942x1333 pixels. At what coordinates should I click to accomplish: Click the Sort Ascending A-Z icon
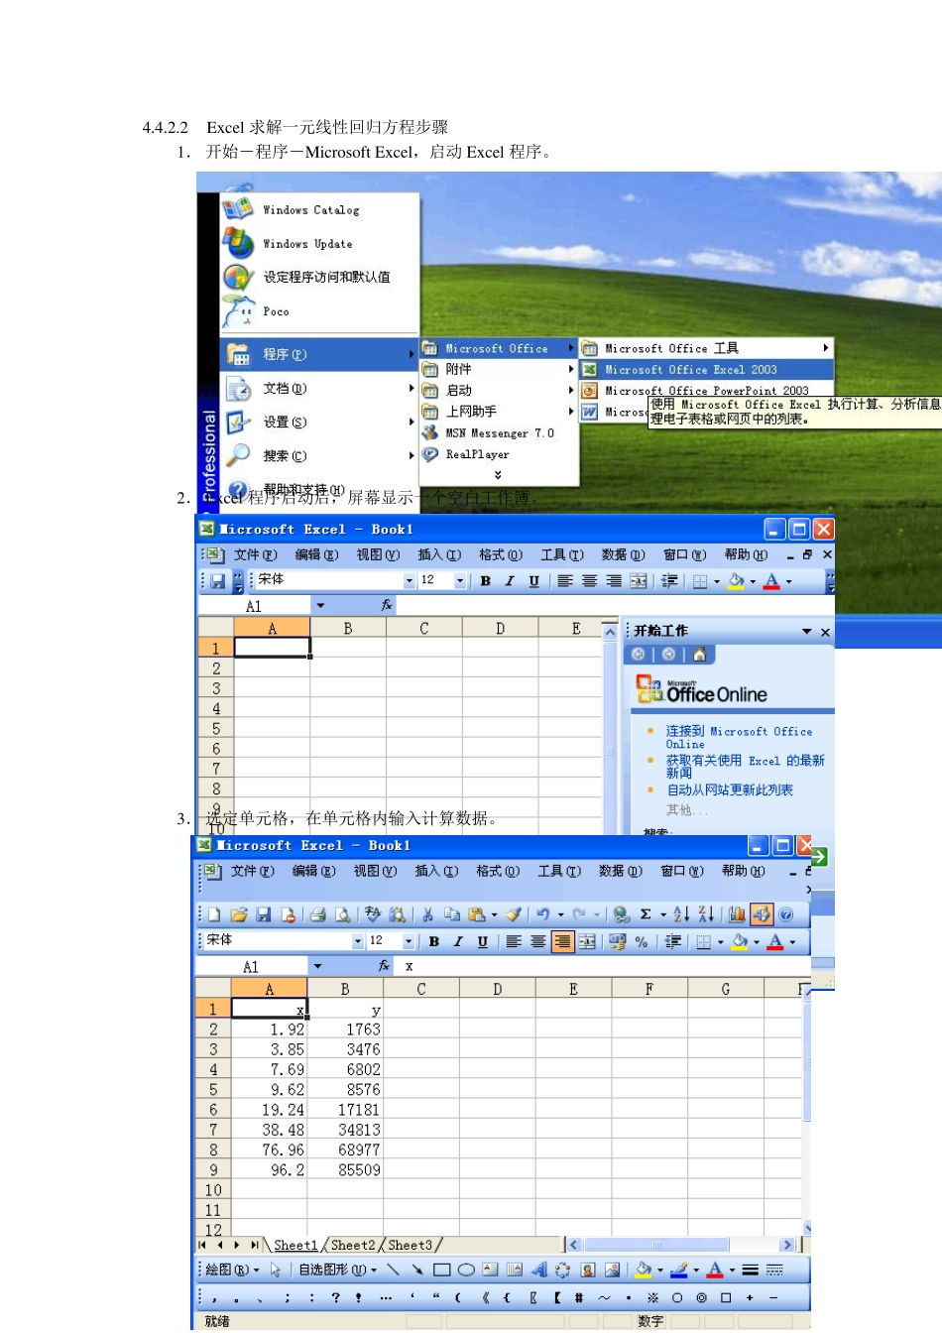(x=681, y=914)
